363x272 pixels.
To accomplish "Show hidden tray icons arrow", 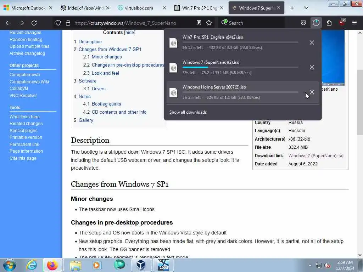I will click(310, 265).
